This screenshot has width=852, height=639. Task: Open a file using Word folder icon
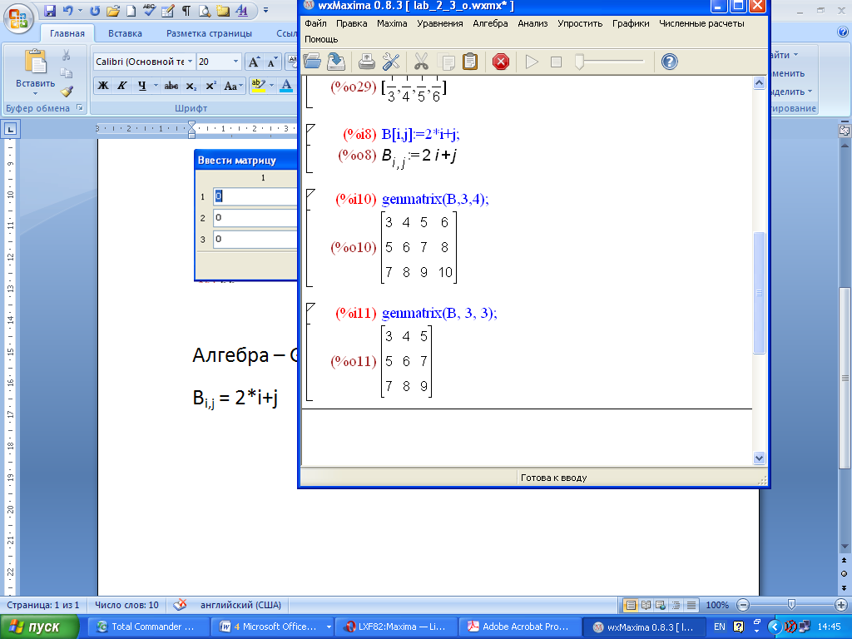pos(113,10)
